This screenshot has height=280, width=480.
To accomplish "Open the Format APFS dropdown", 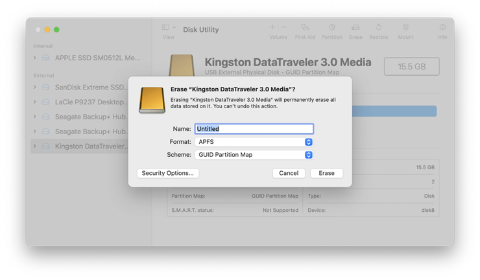I will point(254,142).
